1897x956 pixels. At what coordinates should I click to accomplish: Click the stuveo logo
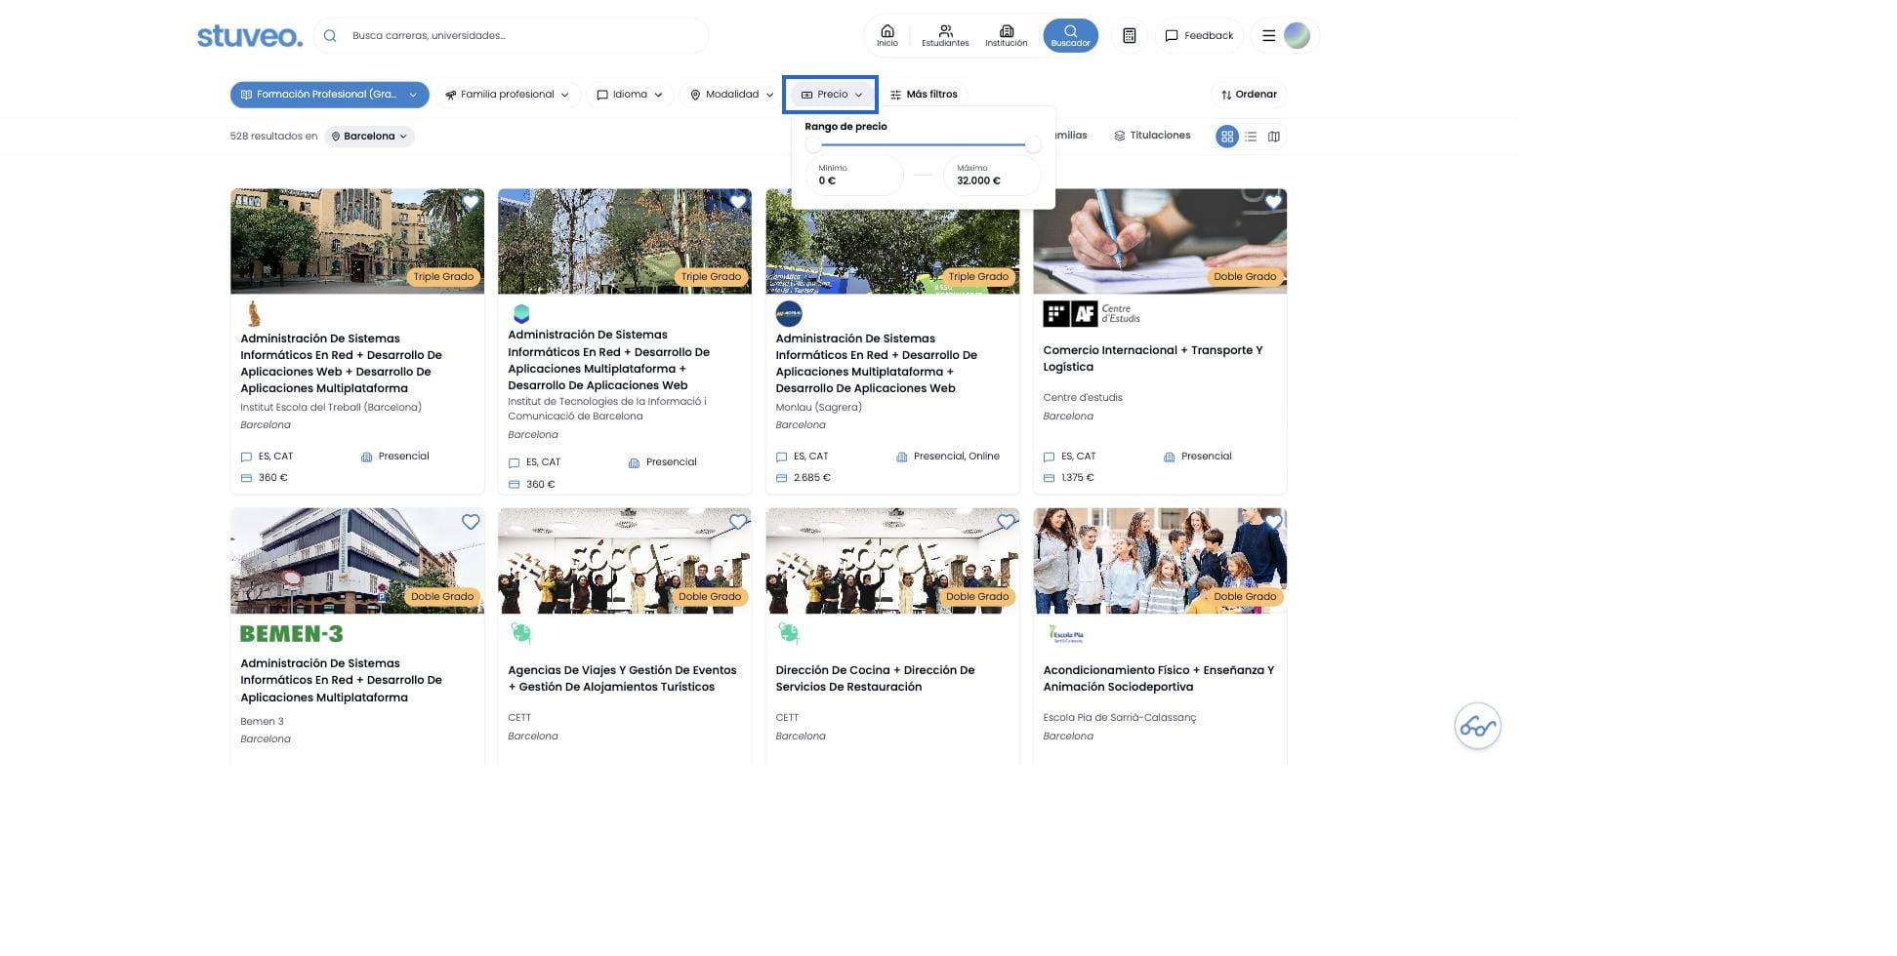pos(250,36)
